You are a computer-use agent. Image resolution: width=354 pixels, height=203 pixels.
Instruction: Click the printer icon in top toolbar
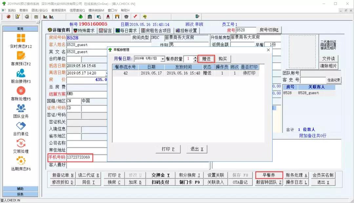27,17
